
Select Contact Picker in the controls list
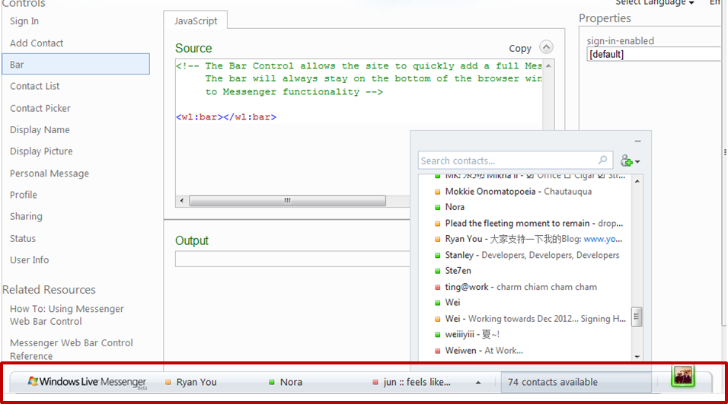point(40,108)
